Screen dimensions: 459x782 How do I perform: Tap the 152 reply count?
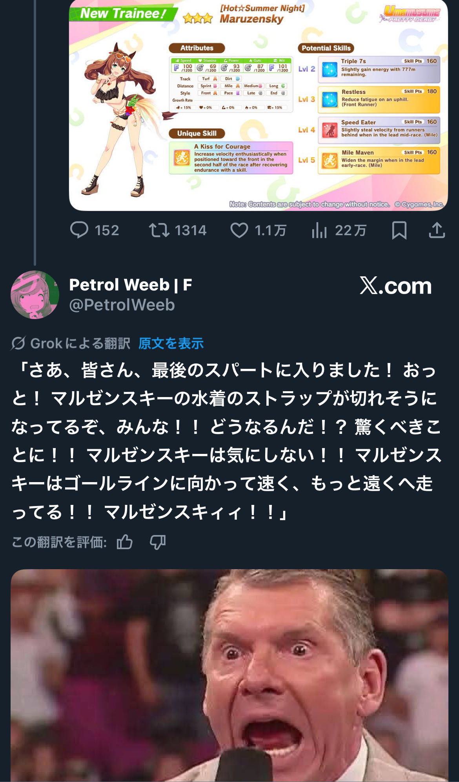click(x=107, y=230)
